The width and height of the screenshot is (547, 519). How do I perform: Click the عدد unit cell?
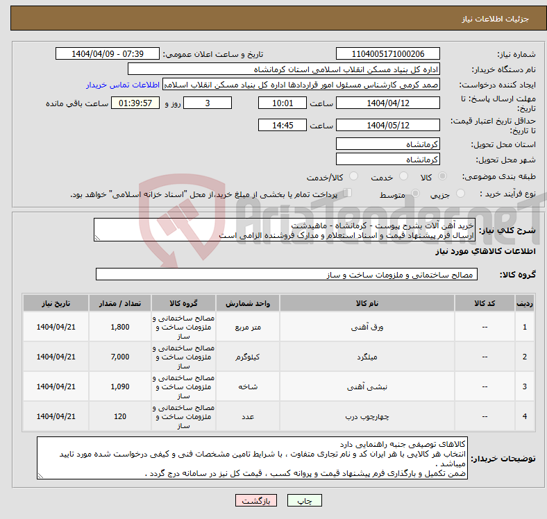(x=248, y=416)
